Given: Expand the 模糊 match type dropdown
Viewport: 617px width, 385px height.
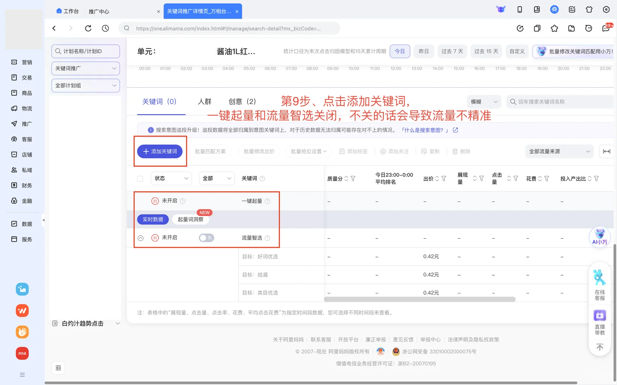Looking at the screenshot, I should [484, 102].
